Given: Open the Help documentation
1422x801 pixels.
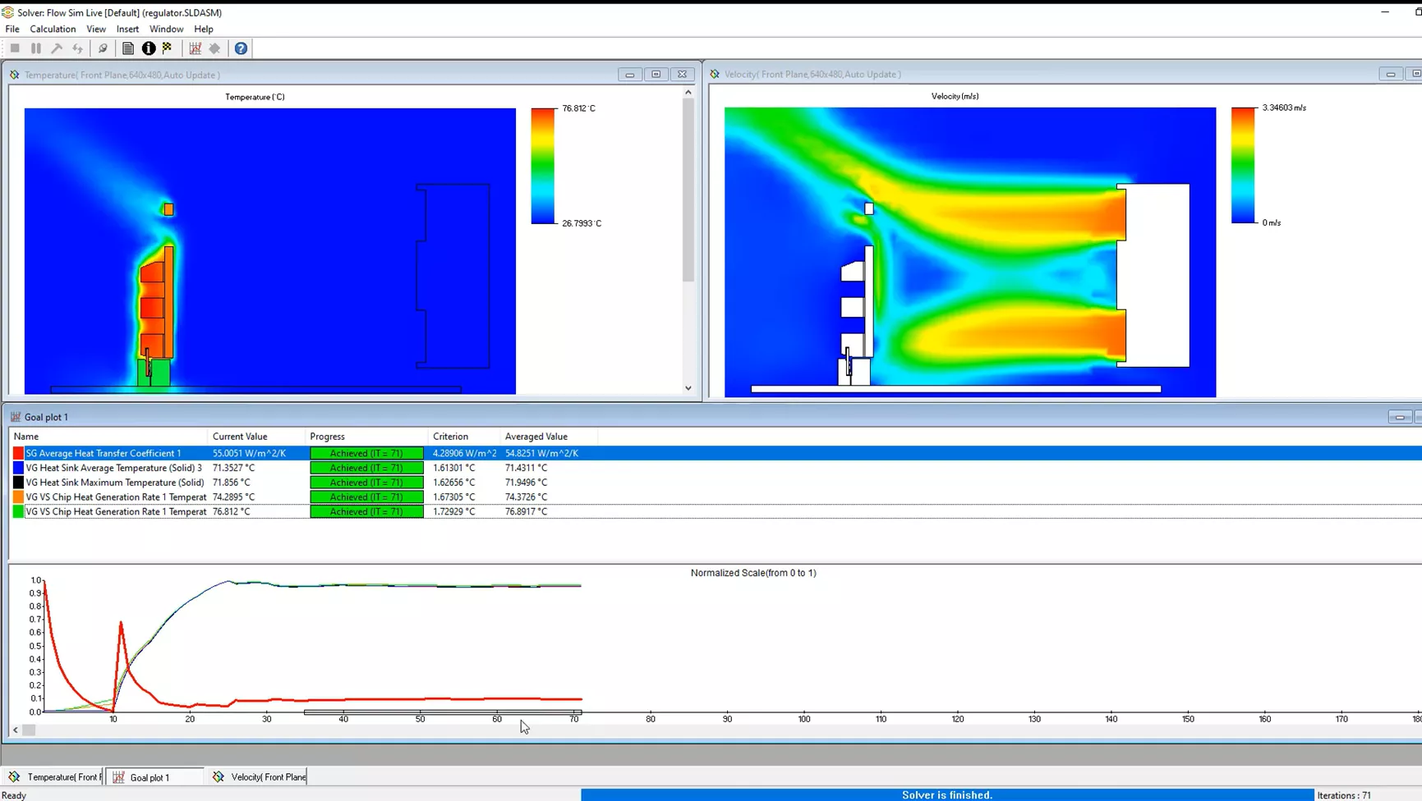Looking at the screenshot, I should pyautogui.click(x=240, y=48).
